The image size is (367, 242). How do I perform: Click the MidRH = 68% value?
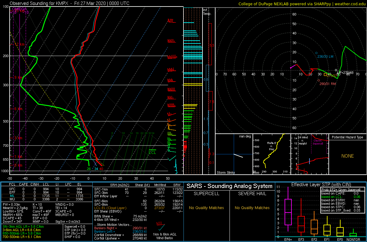(12, 214)
